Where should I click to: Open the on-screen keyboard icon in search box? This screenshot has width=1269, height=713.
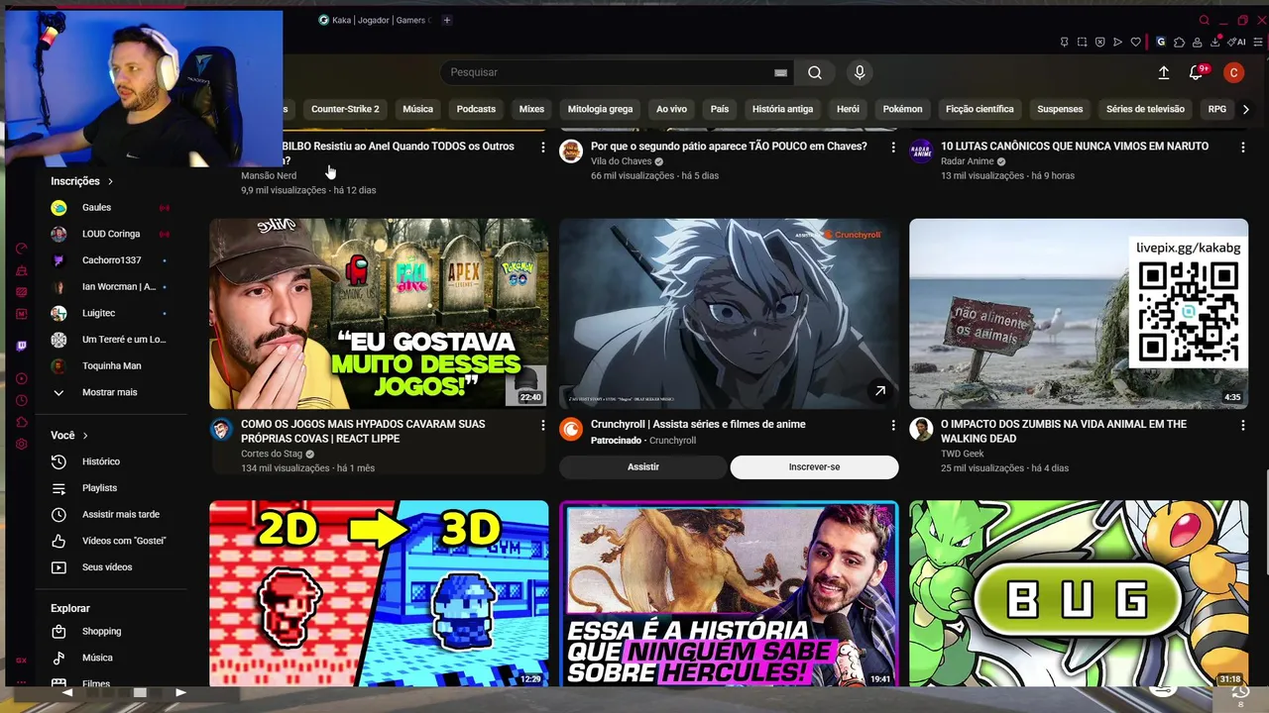[x=780, y=72]
